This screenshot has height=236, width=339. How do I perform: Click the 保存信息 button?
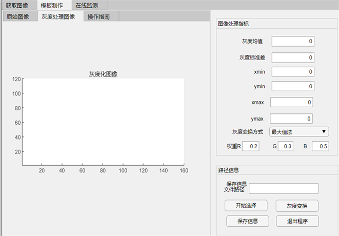[x=247, y=221]
